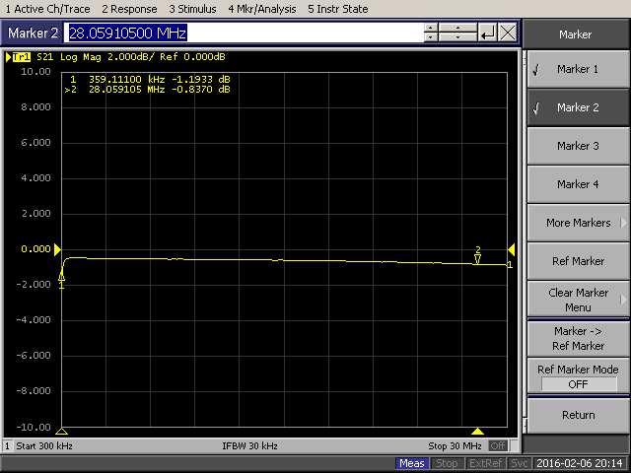Click the -10.00 bottom scale value
Image resolution: width=631 pixels, height=473 pixels.
pos(34,427)
